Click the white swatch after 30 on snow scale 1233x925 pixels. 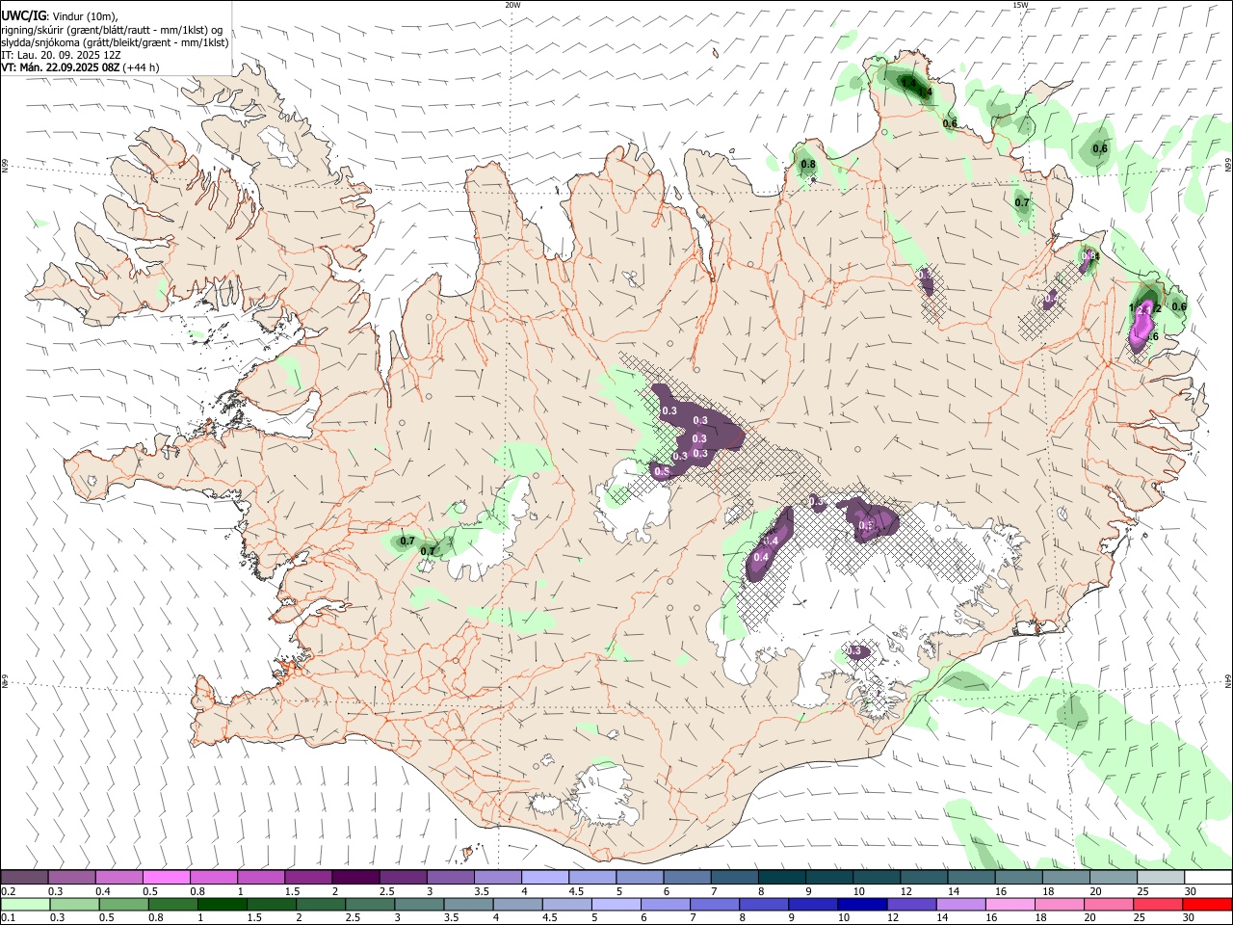click(x=1208, y=877)
